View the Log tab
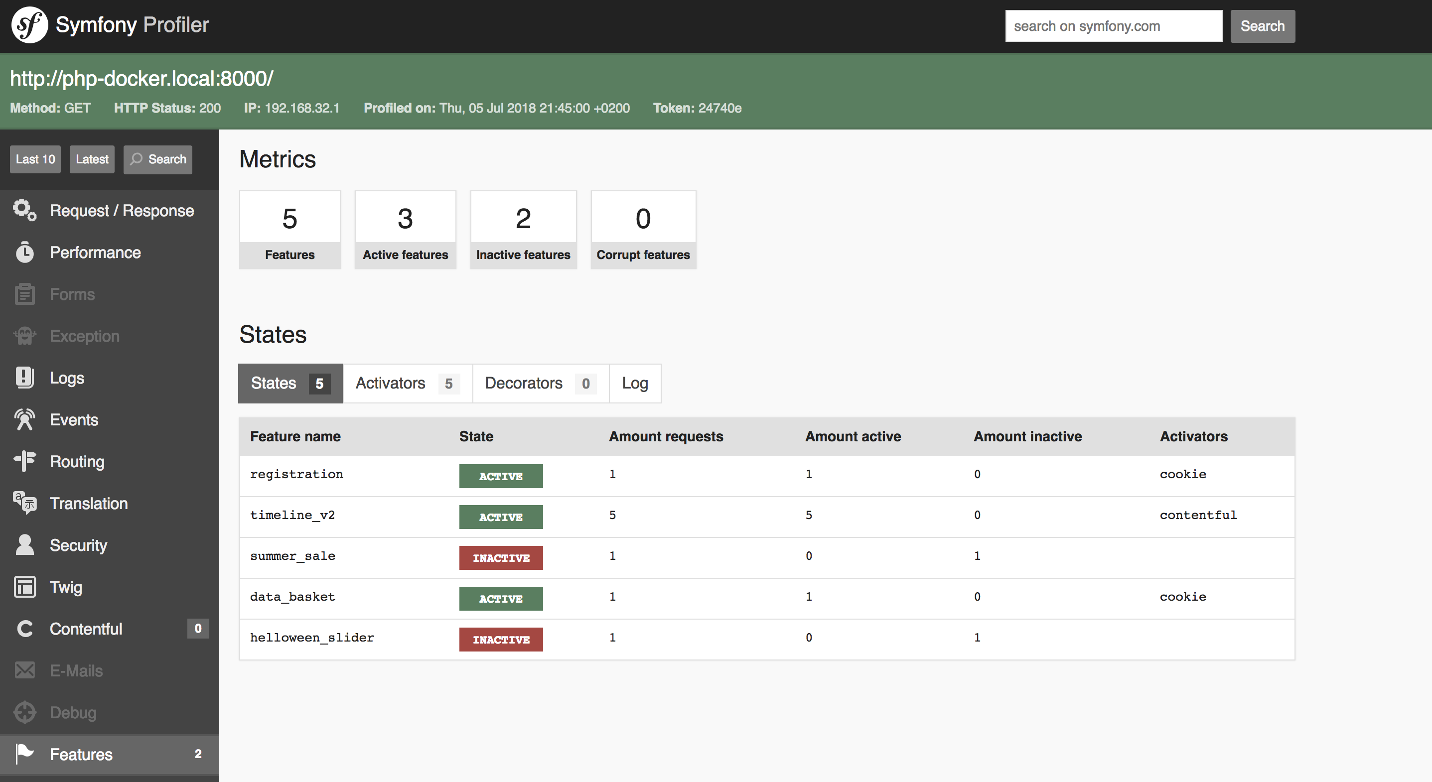Screen dimensions: 1432x782 (x=635, y=383)
